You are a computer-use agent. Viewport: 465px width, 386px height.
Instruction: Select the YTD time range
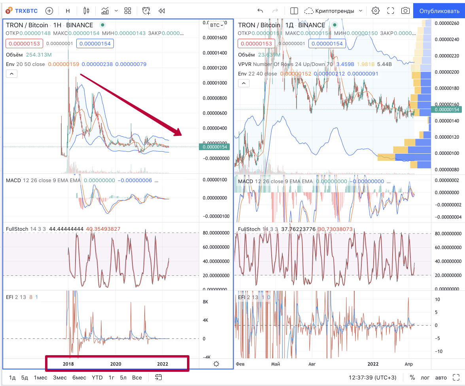click(97, 377)
